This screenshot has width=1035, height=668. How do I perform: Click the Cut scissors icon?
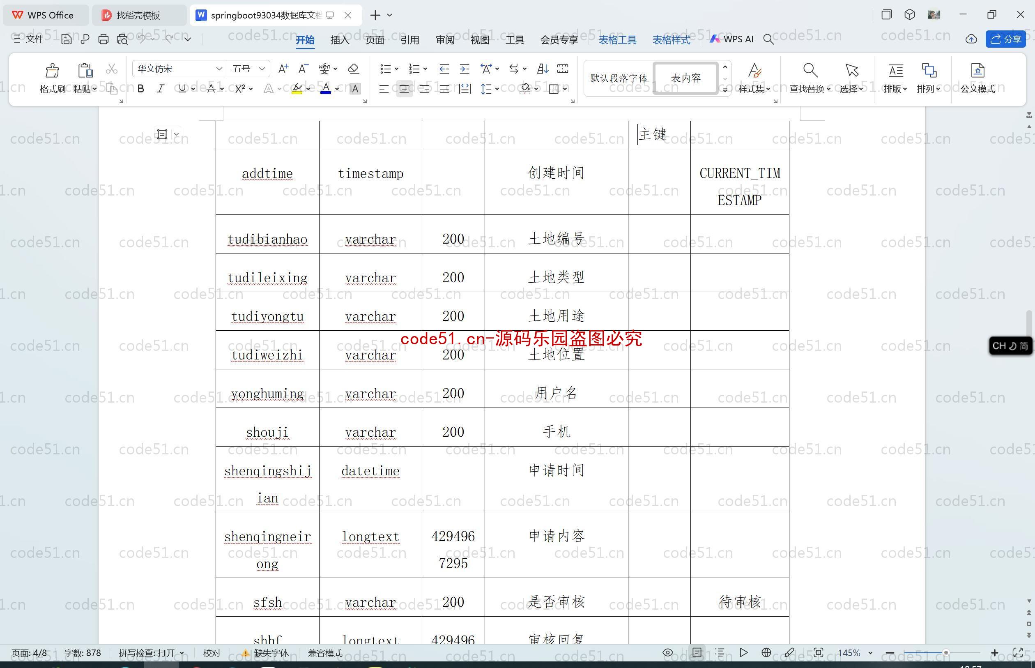point(111,69)
